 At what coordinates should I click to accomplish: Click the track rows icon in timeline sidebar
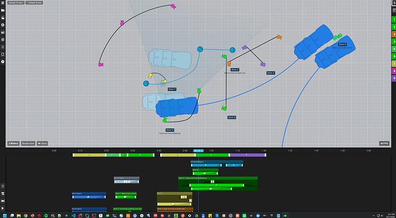pos(3,193)
